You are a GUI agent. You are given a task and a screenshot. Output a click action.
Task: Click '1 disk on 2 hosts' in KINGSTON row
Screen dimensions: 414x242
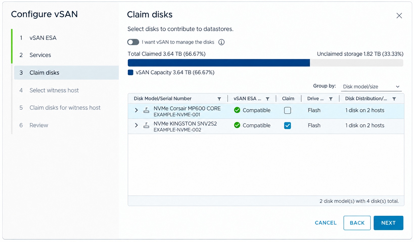click(x=365, y=125)
